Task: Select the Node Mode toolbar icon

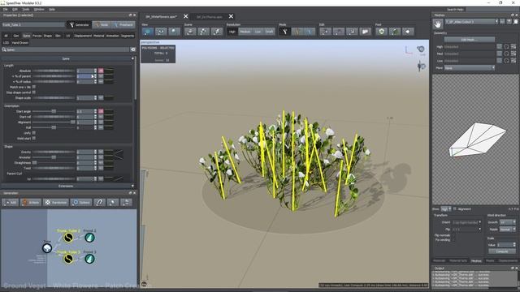Action: (x=297, y=32)
